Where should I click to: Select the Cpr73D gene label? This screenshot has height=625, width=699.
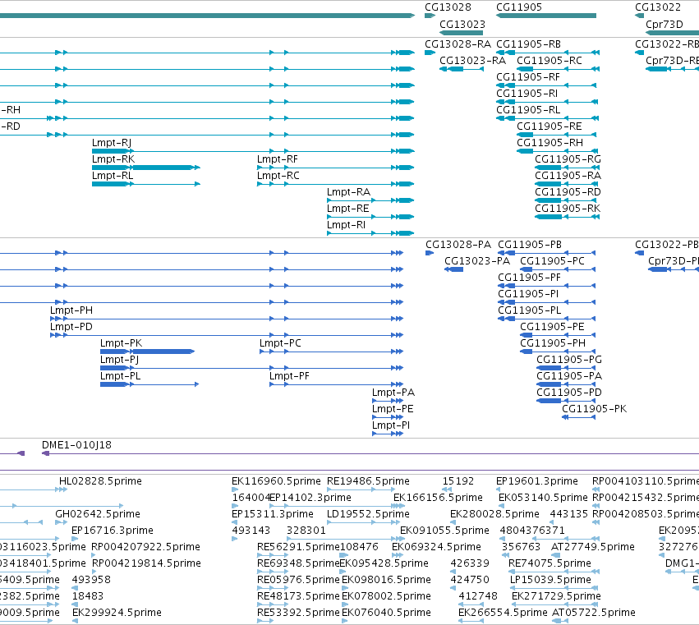[665, 25]
